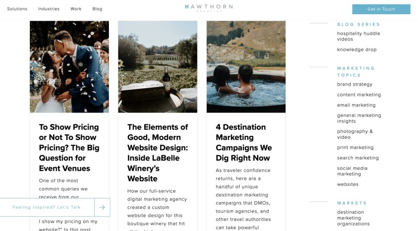The image size is (418, 231).
Task: Open the winery barrel photo thumbnail
Action: [x=158, y=67]
